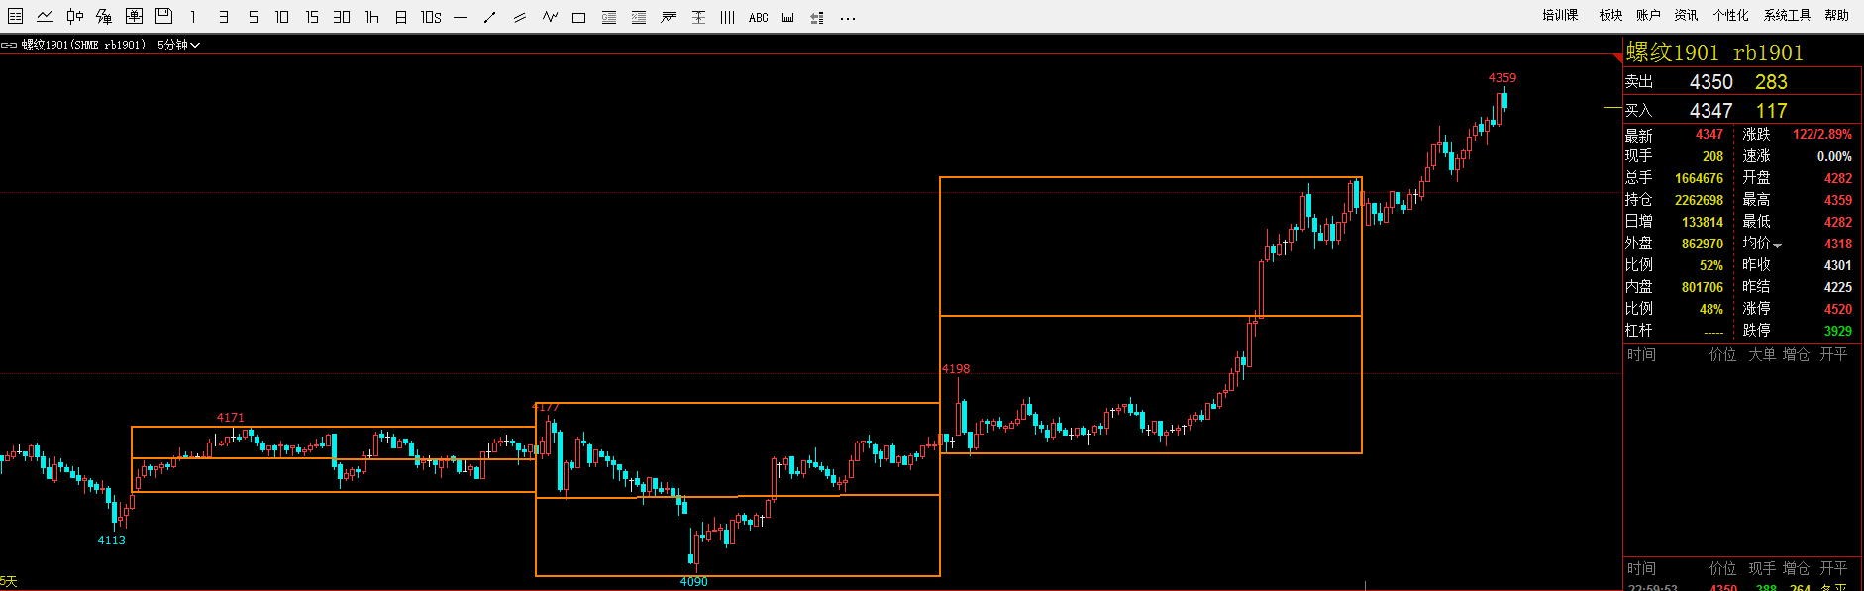This screenshot has height=591, width=1864.
Task: Open the 系统工具 menu
Action: (x=1787, y=15)
